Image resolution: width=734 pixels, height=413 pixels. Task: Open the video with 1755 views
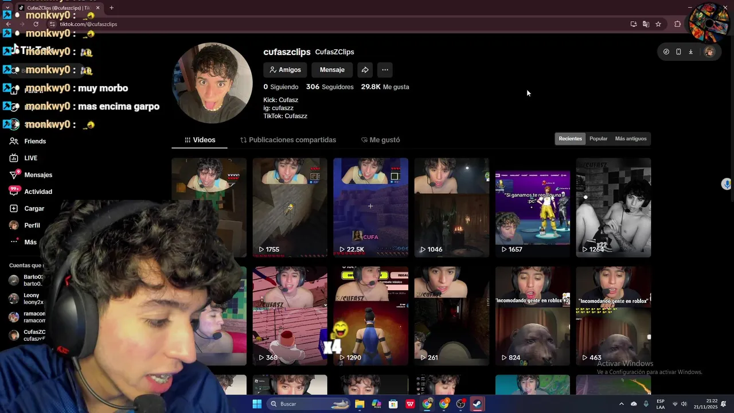(290, 208)
